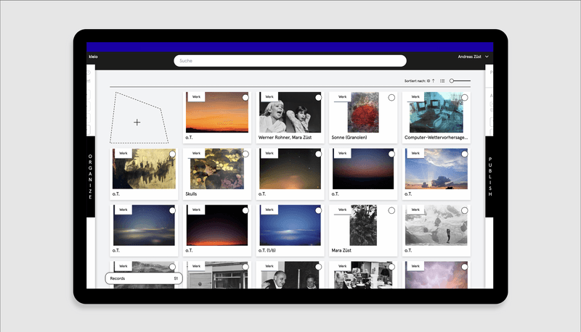581x332 pixels.
Task: Click the kleio logo
Action: click(93, 57)
